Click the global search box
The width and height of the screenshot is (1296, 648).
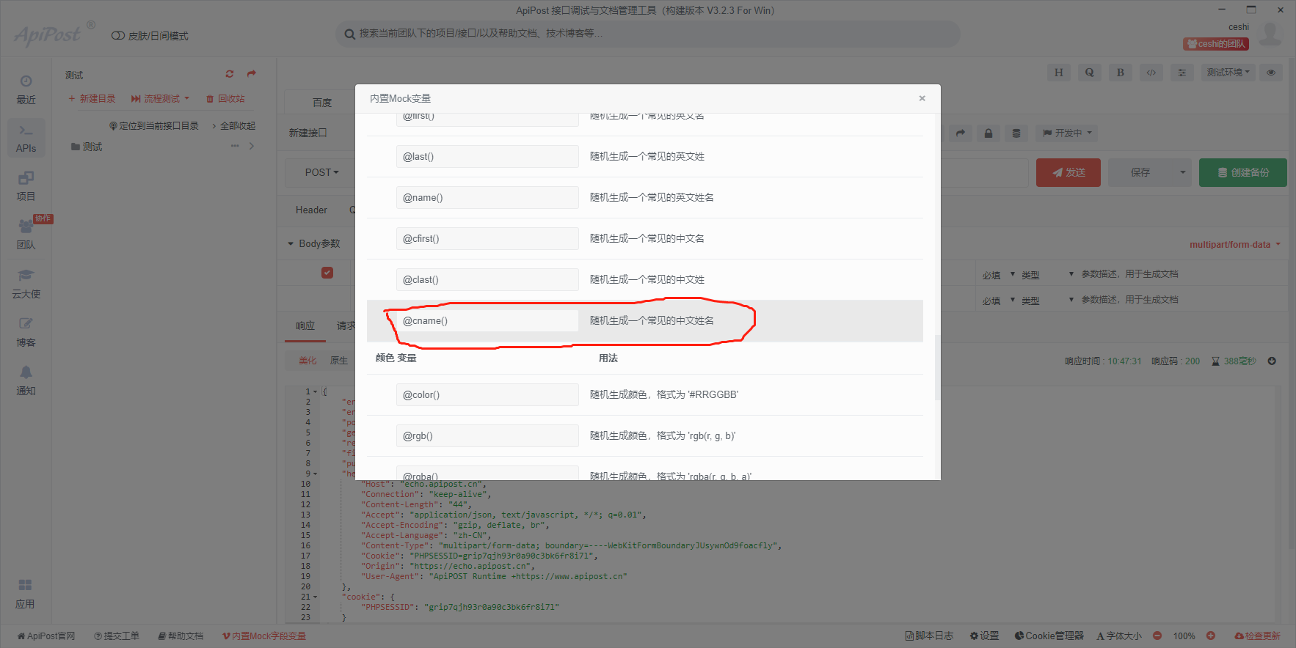coord(648,34)
